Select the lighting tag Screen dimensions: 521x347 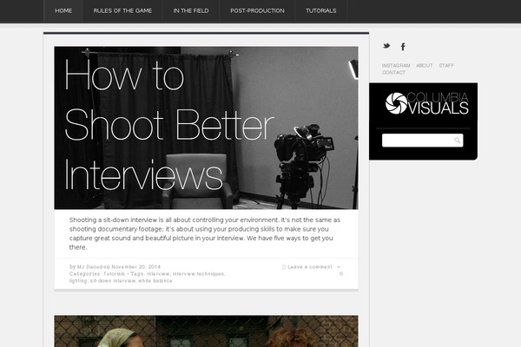[78, 280]
